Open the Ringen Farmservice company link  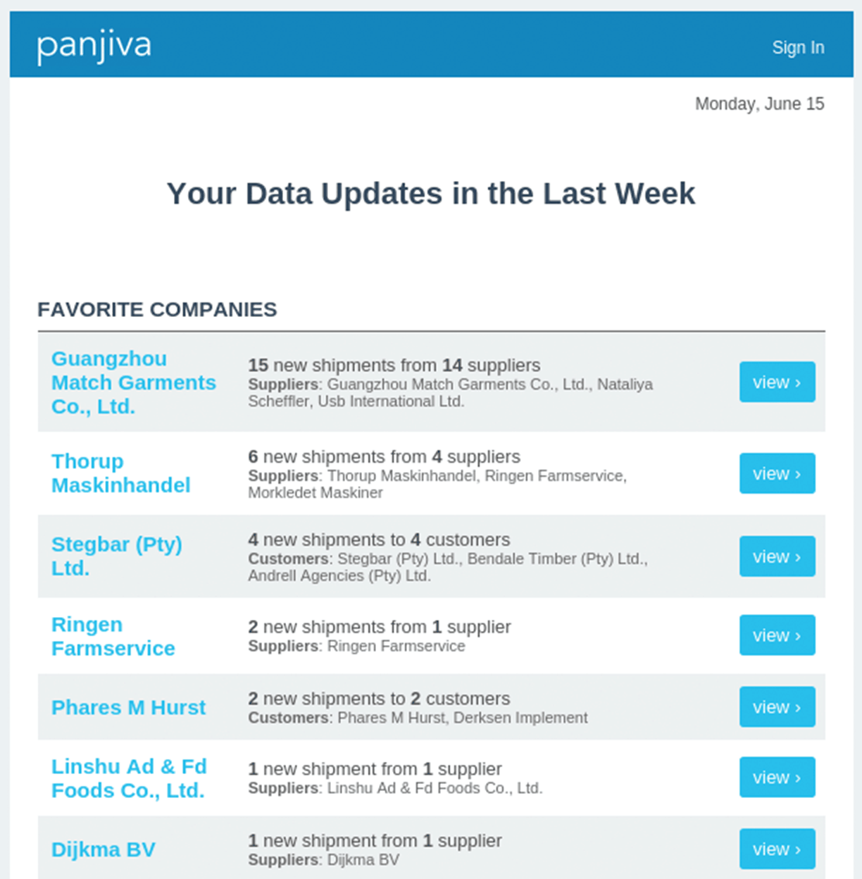113,636
